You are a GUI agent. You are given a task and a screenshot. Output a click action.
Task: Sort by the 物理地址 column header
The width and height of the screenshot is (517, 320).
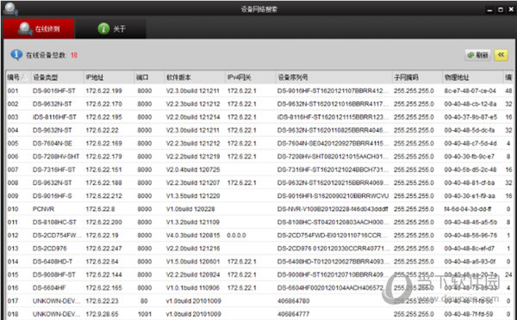tap(472, 77)
